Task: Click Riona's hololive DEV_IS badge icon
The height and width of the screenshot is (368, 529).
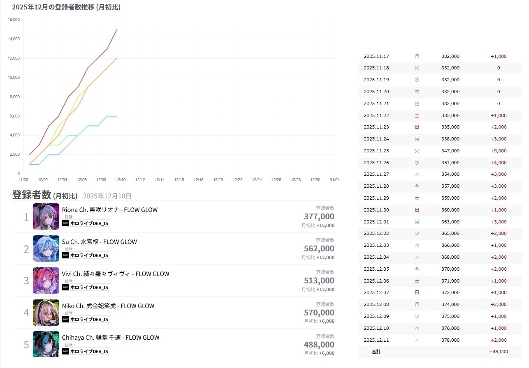Action: tap(65, 223)
